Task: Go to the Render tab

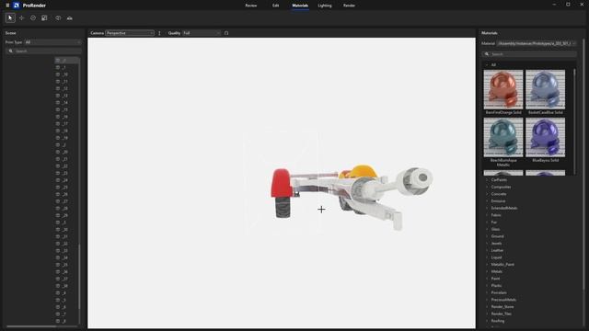Action: [349, 6]
